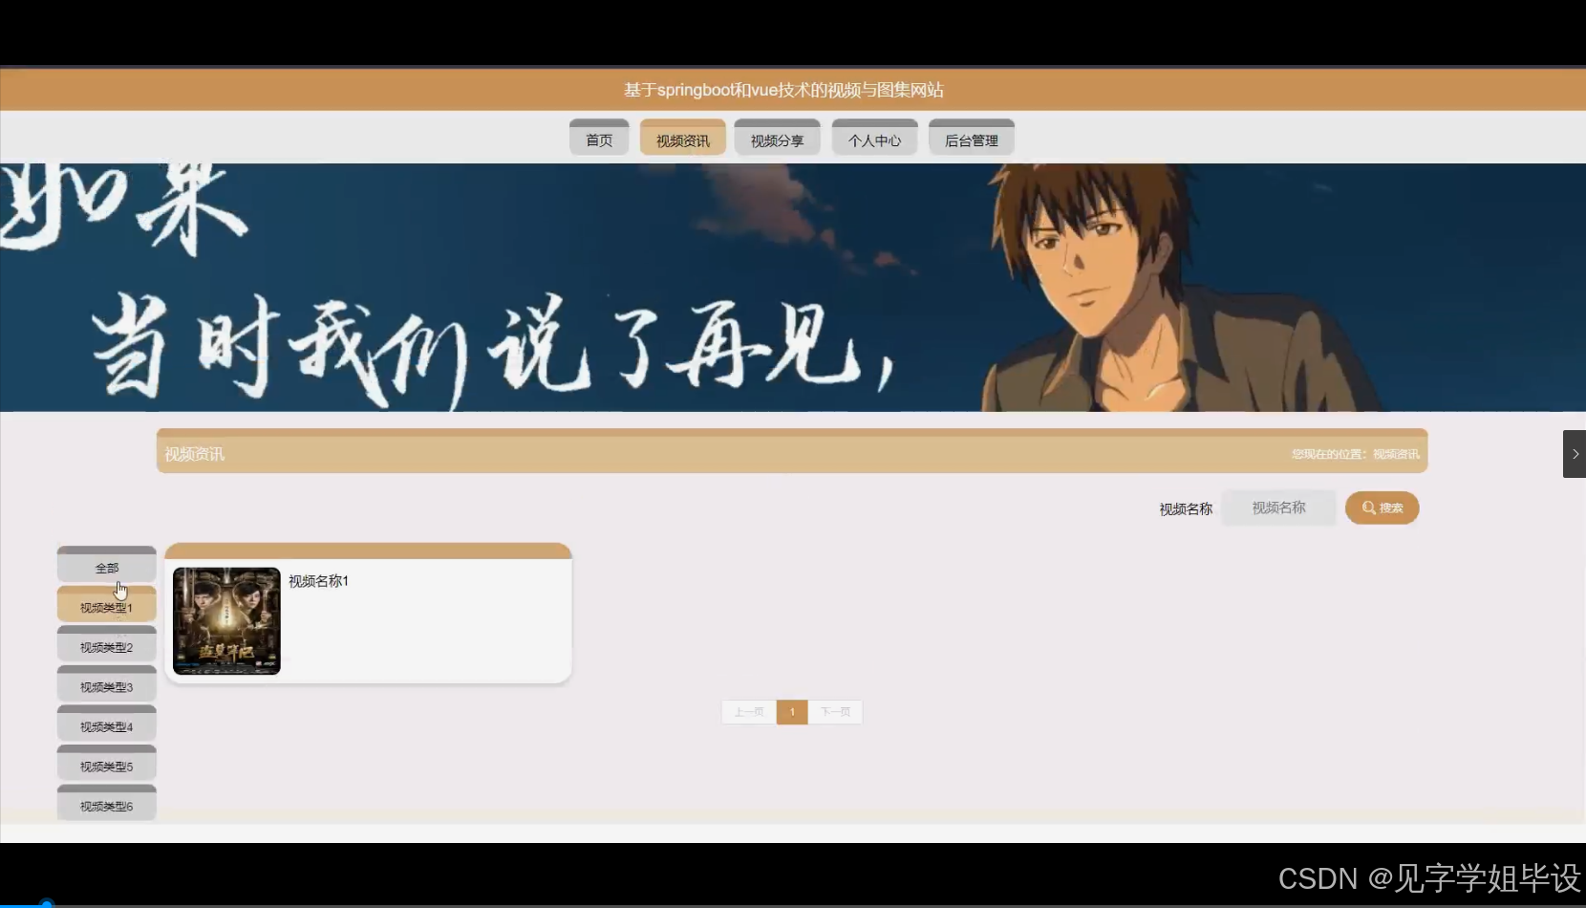This screenshot has width=1586, height=908.
Task: Open 后台管理 tab
Action: (972, 138)
